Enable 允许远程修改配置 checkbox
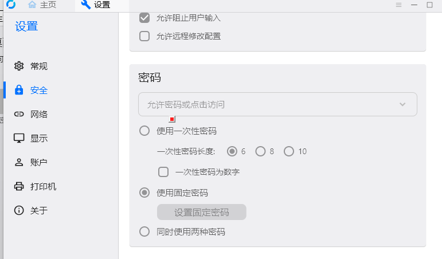 pos(144,36)
